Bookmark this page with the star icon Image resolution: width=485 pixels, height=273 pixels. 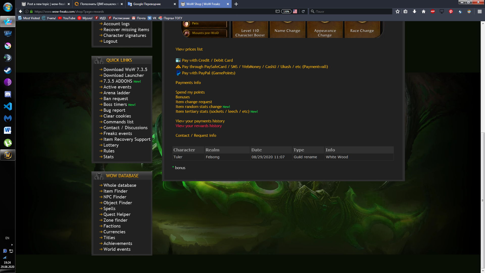coord(398,11)
